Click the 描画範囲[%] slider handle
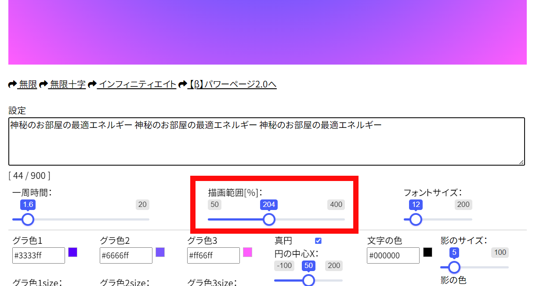This screenshot has width=536, height=286. [x=269, y=219]
